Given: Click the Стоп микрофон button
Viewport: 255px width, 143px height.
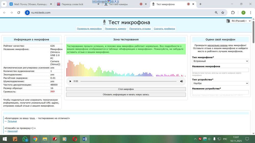Looking at the screenshot, I should point(126,89).
